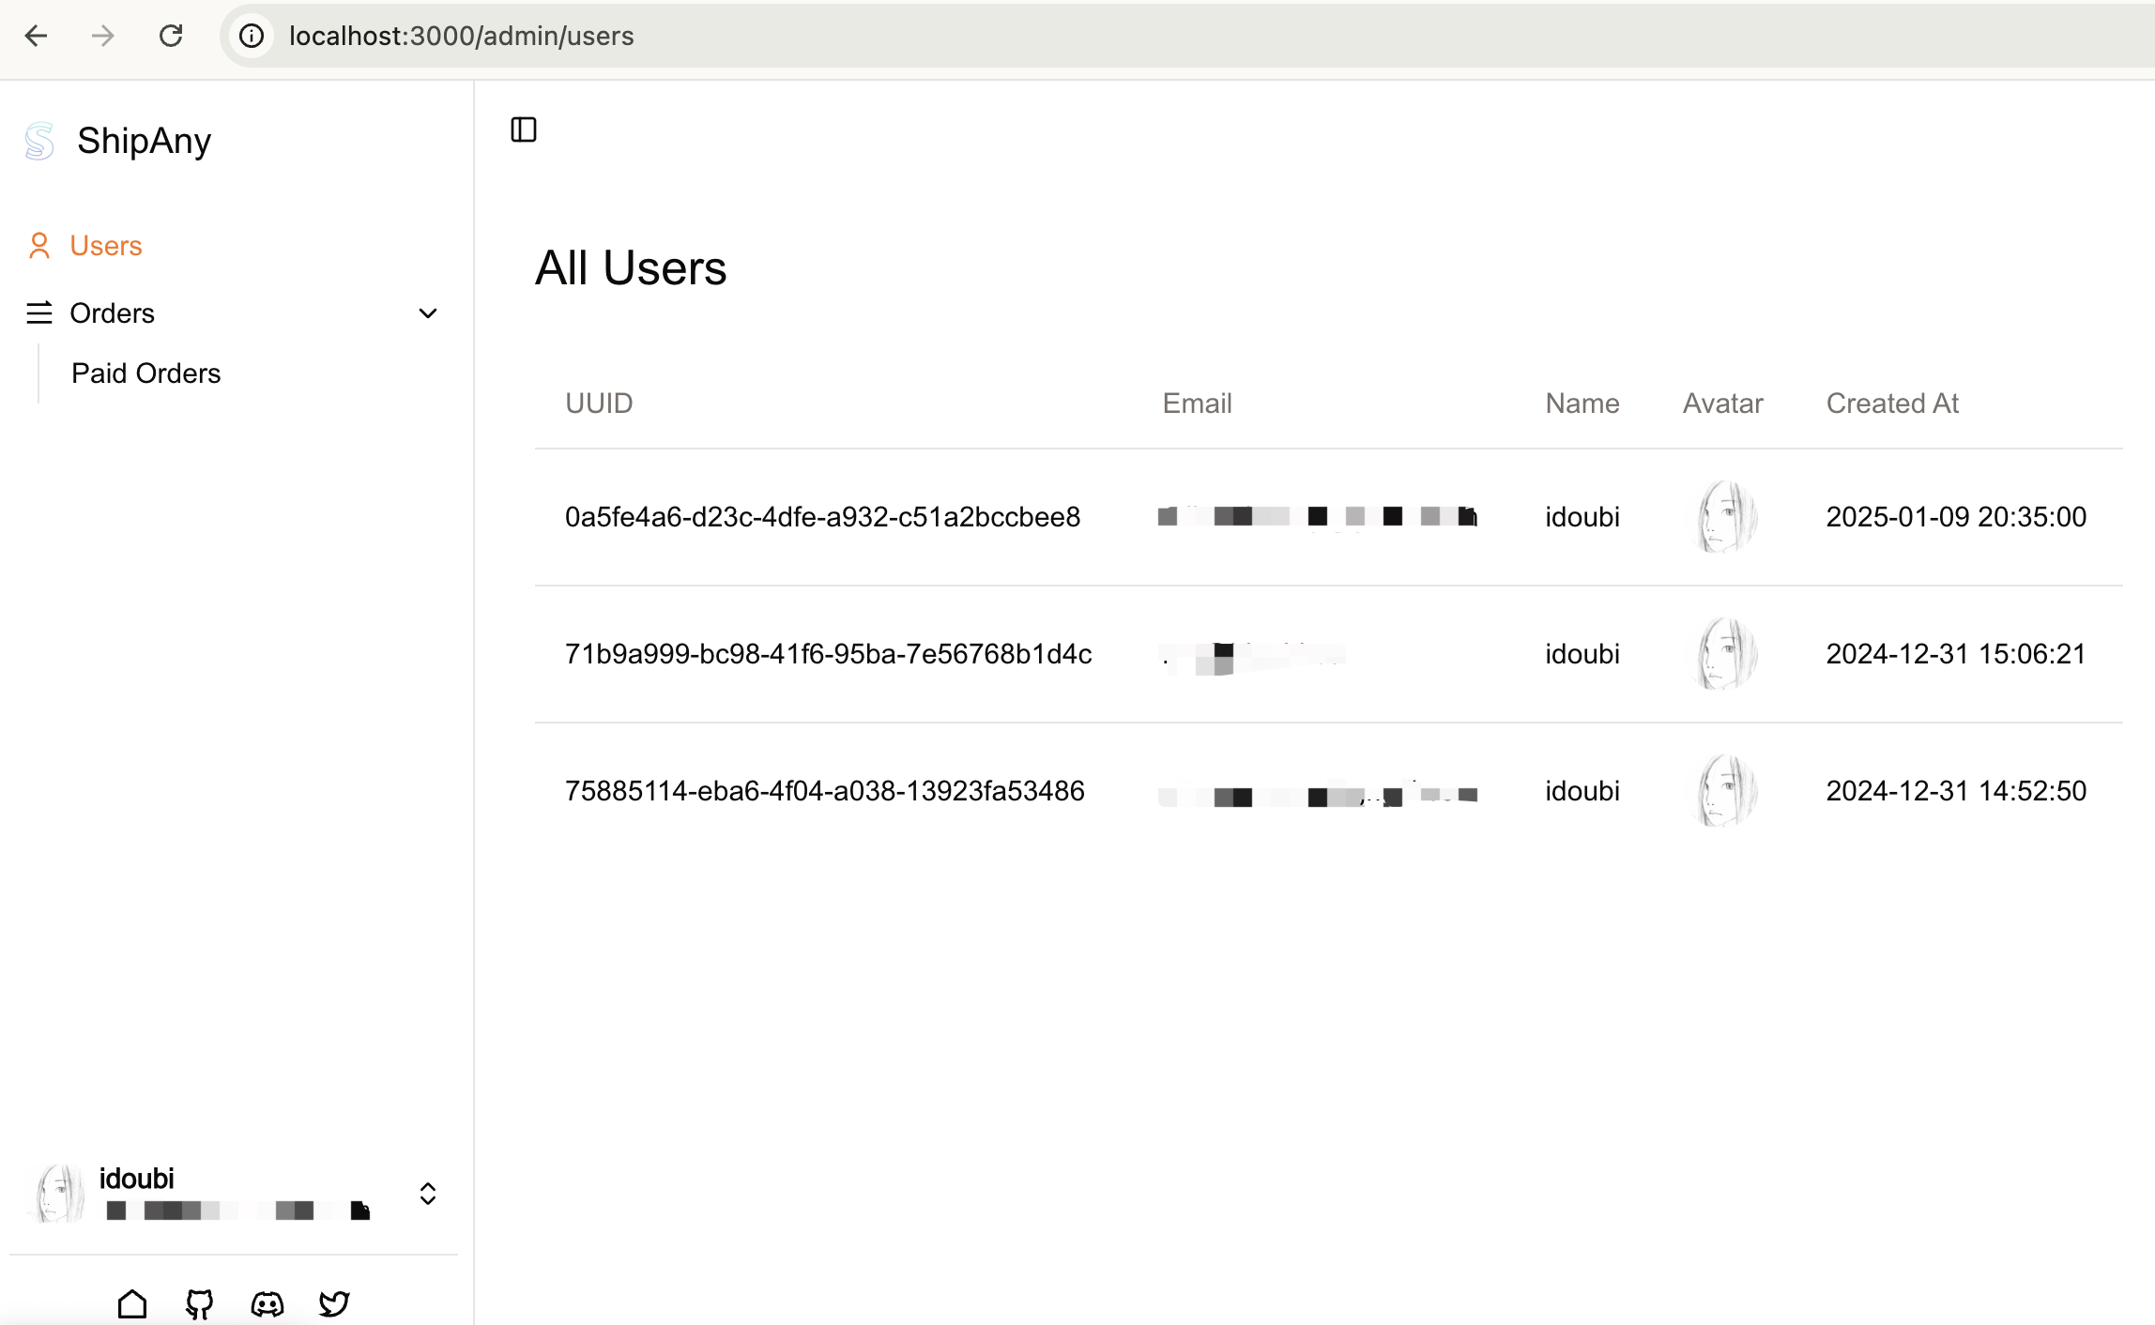Click the Created At column header
The width and height of the screenshot is (2155, 1325).
(x=1892, y=404)
